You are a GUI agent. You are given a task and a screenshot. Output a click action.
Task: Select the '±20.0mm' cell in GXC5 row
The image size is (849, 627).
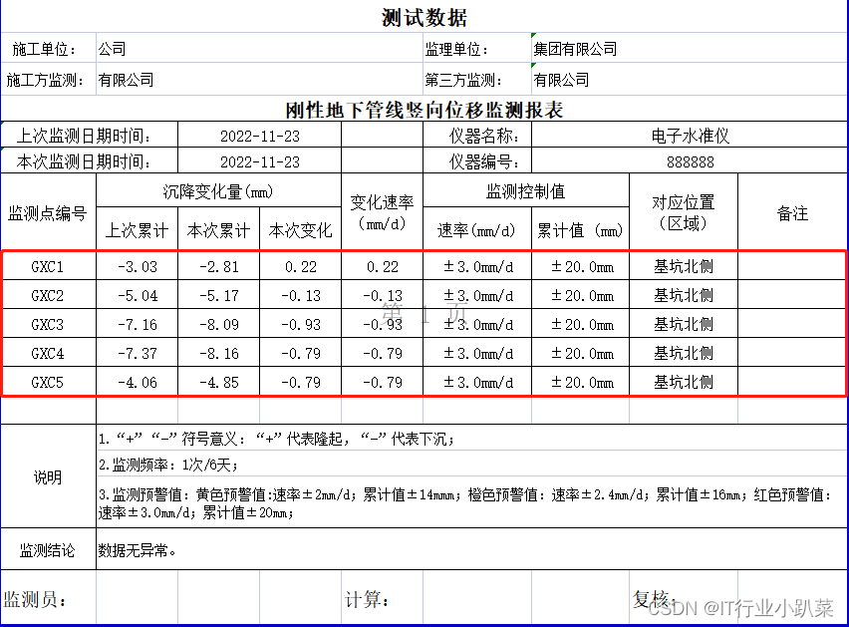pos(580,382)
